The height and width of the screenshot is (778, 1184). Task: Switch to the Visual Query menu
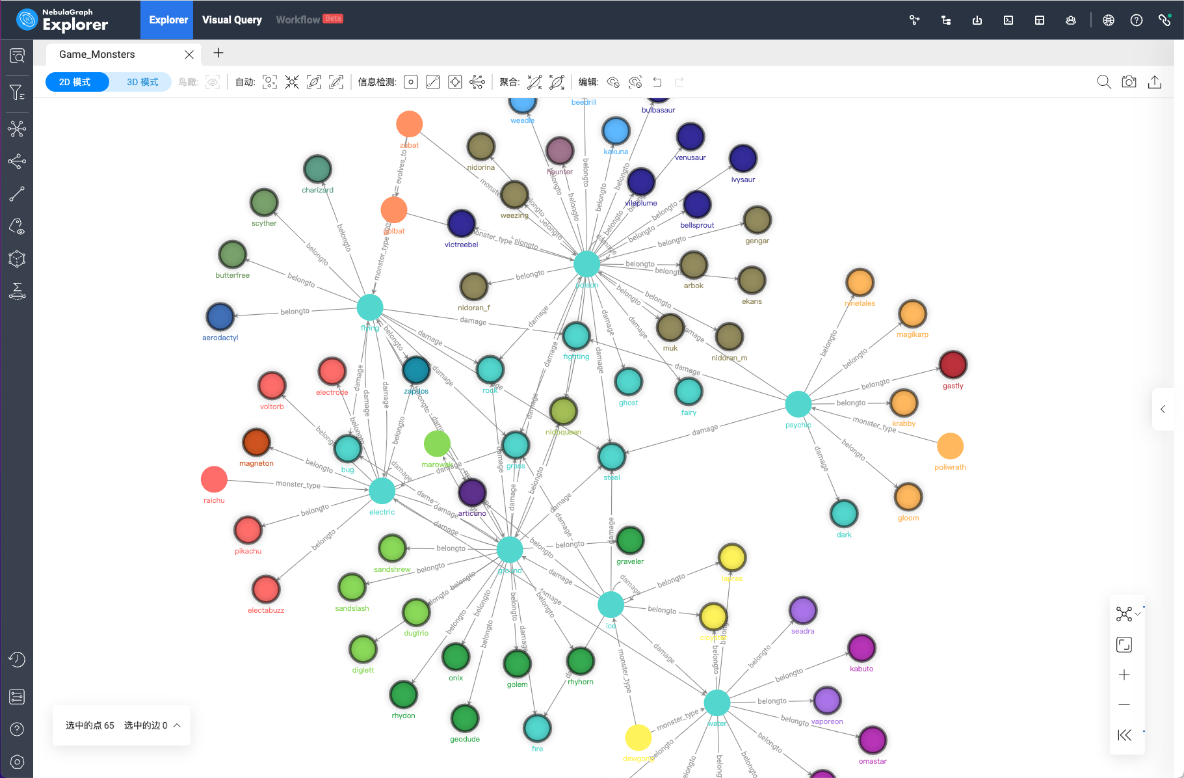point(231,20)
